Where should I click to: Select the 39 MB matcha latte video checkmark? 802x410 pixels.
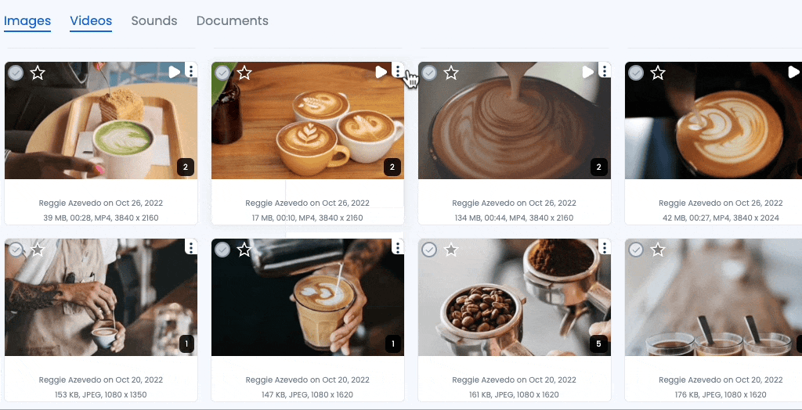16,73
